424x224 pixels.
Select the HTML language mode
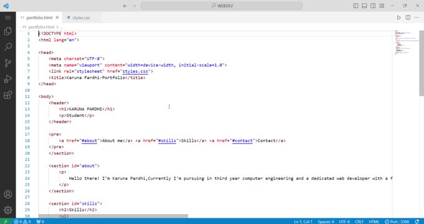pyautogui.click(x=374, y=222)
